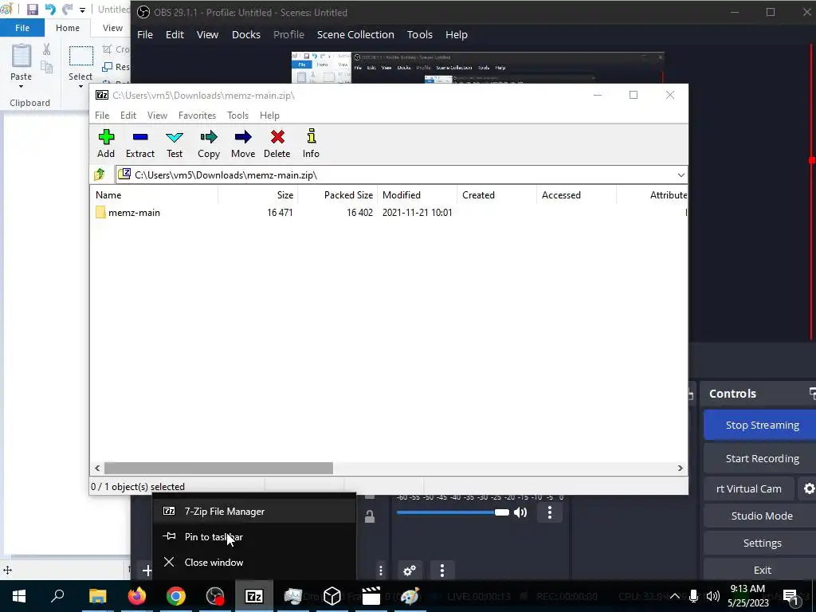Click the 7-Zip horizontal scrollbar thumb
This screenshot has width=816, height=612.
(218, 468)
